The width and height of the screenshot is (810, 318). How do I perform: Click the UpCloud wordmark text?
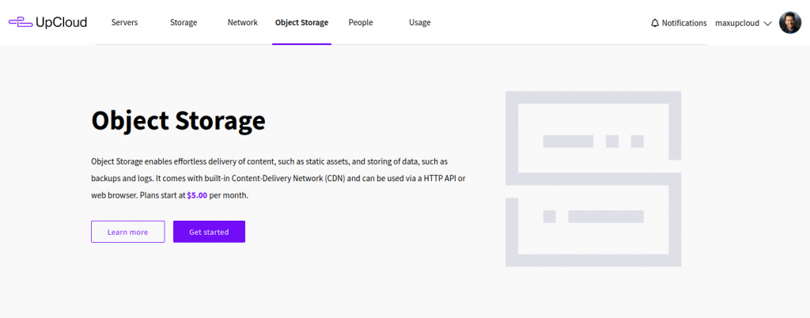[61, 22]
